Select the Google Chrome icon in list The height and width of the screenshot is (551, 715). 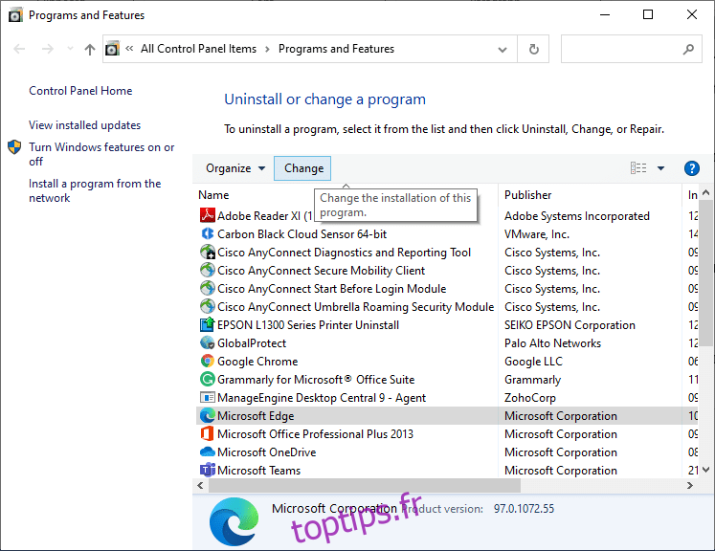tap(208, 362)
